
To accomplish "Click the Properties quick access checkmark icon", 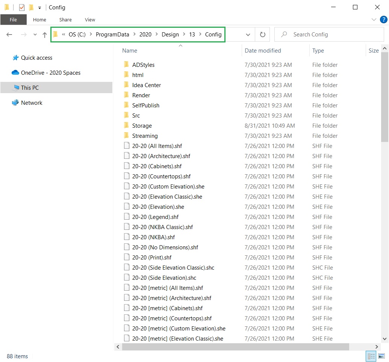I will tap(22, 8).
